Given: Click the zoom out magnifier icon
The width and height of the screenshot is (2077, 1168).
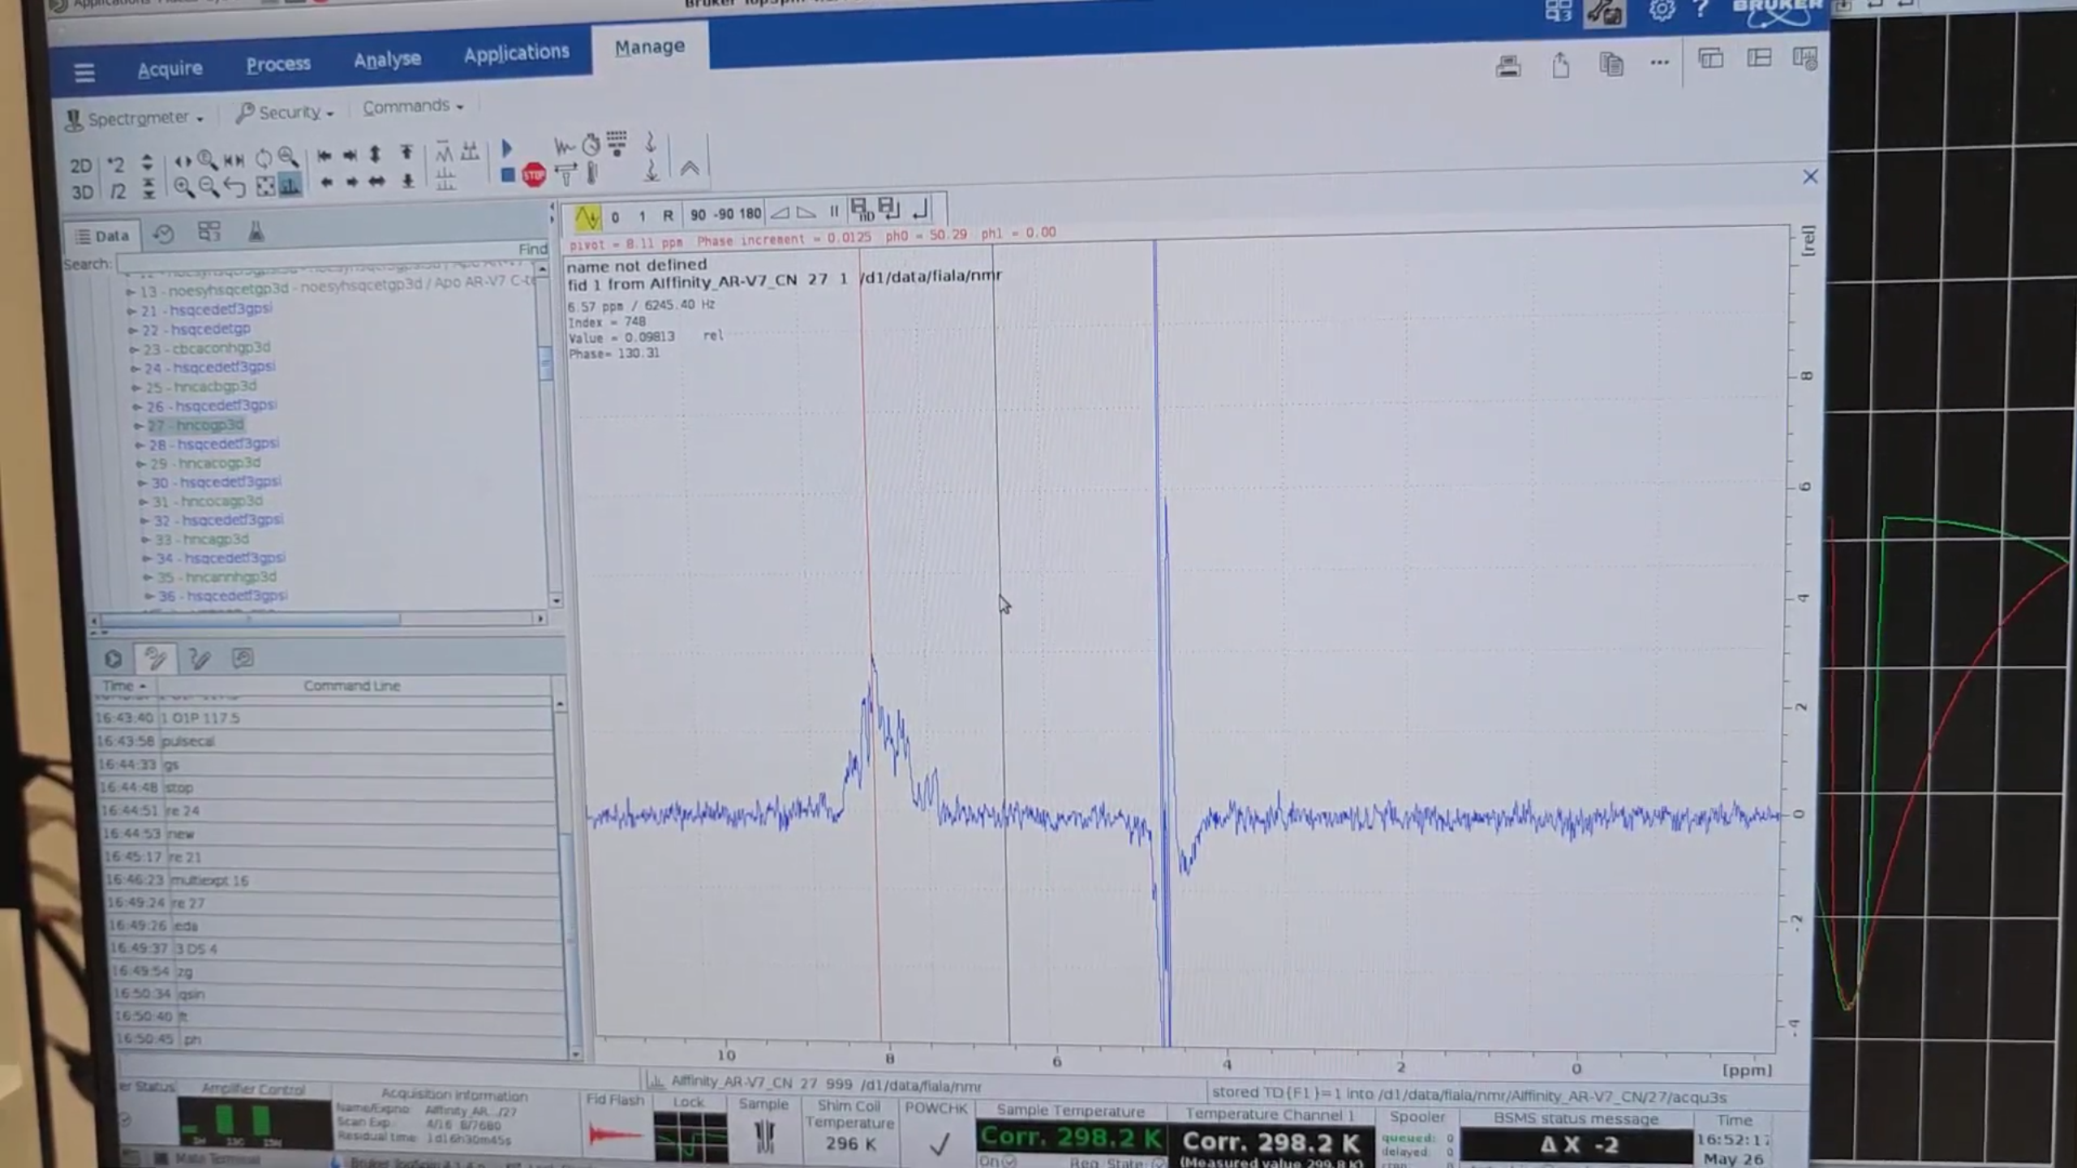Looking at the screenshot, I should (x=209, y=187).
